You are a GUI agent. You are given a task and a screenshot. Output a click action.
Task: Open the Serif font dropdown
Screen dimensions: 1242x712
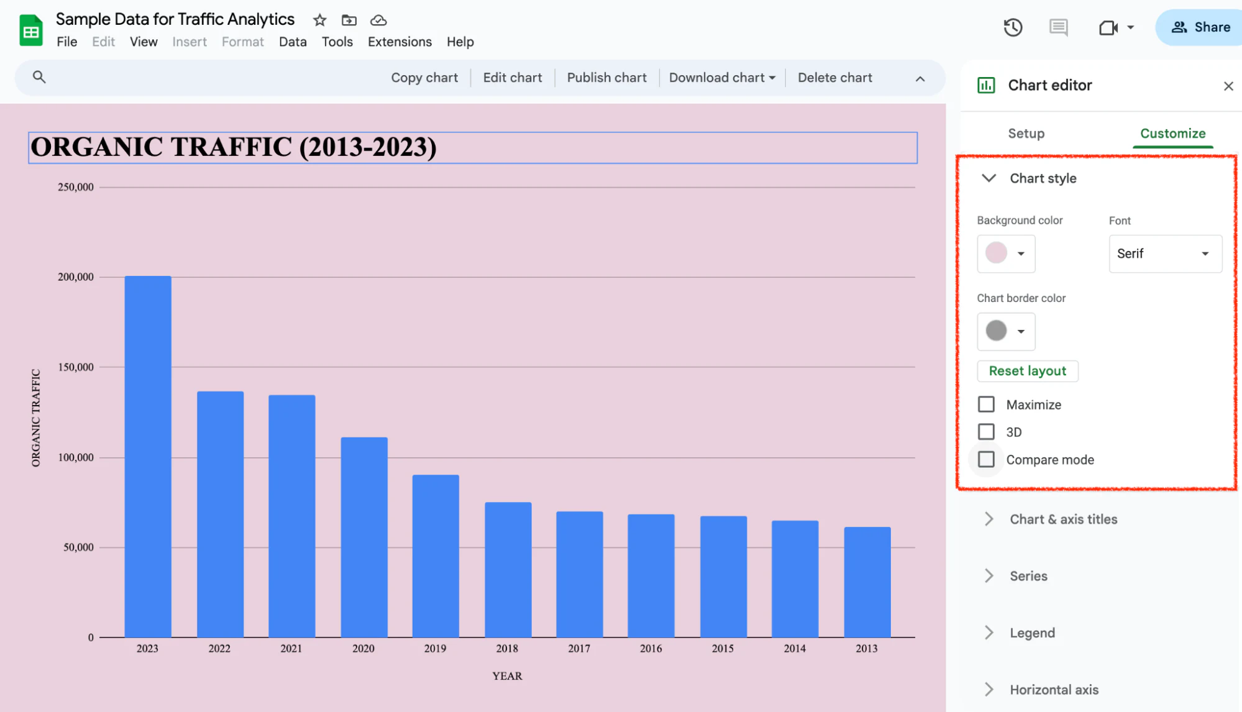tap(1165, 253)
